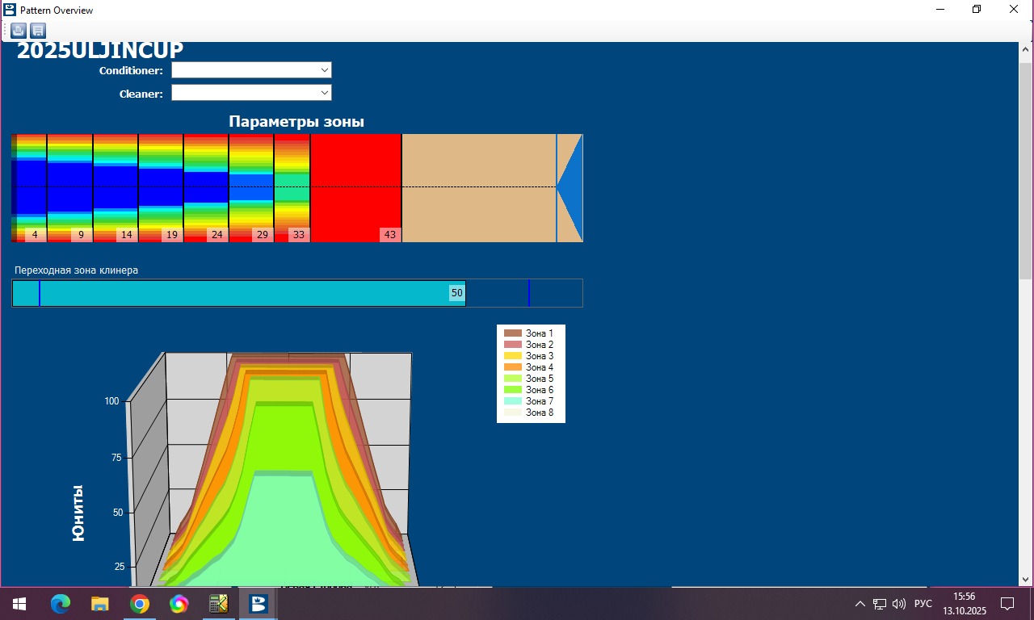The height and width of the screenshot is (620, 1034).
Task: Select the zone segment labeled 24
Action: 206,187
